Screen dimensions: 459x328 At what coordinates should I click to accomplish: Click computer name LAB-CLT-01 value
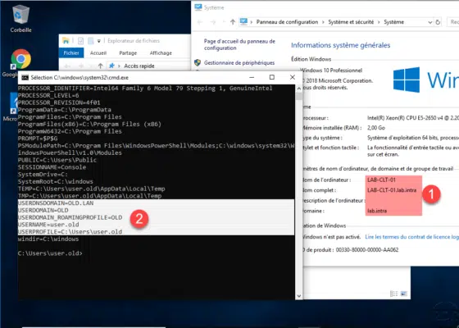coord(381,180)
